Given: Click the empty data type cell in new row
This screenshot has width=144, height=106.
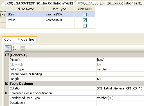Looking at the screenshot, I should [59, 26].
